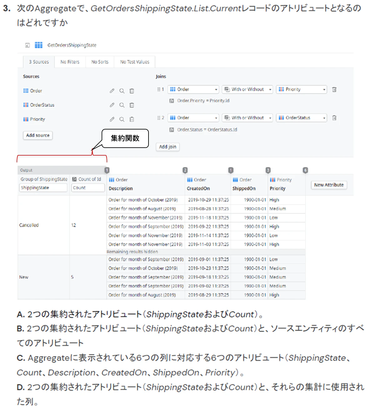Viewport: 378px width, 416px height.
Task: Collapse the GetOrdersShippingState aggregate
Action: pyautogui.click(x=28, y=45)
